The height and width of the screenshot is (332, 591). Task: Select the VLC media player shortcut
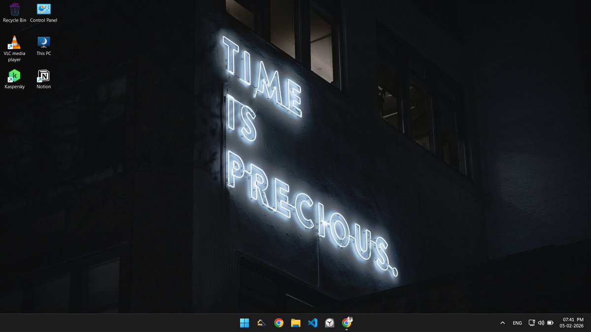click(14, 49)
